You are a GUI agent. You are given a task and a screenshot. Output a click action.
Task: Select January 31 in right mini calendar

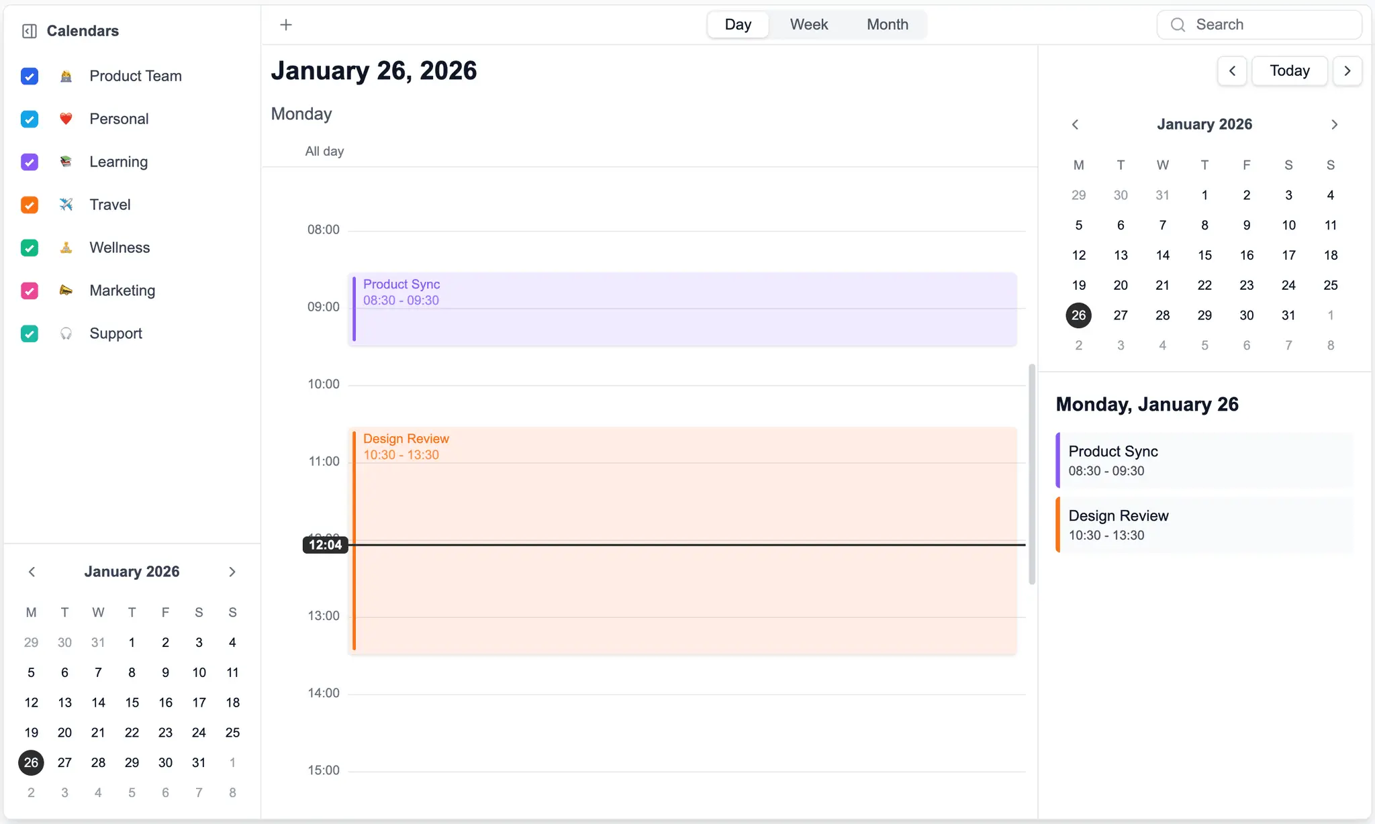point(1288,315)
